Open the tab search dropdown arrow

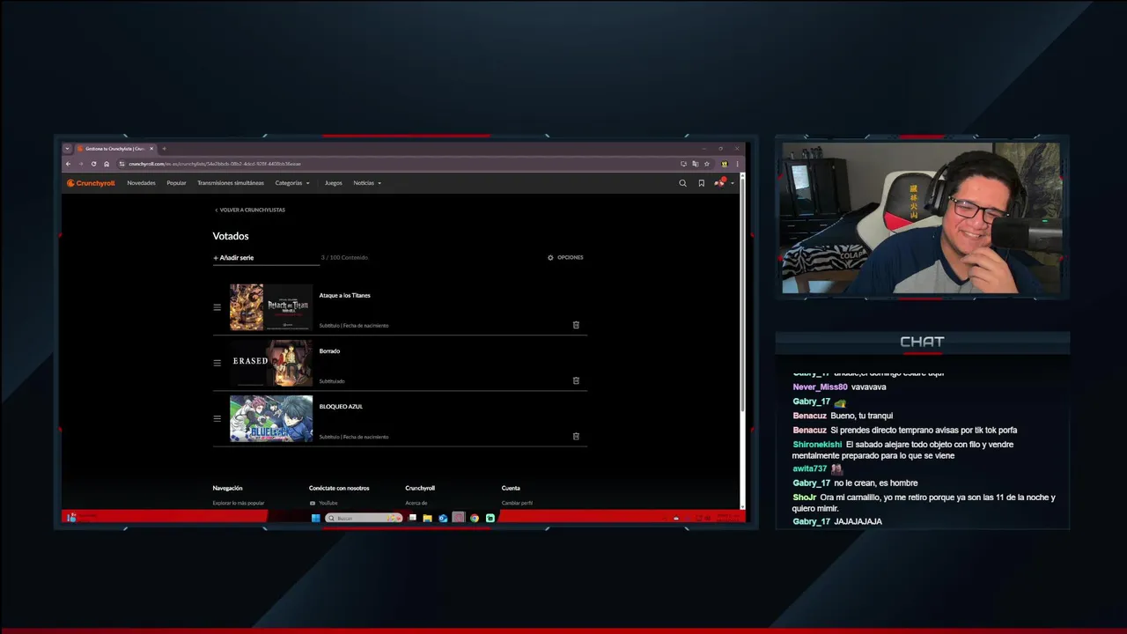point(67,149)
